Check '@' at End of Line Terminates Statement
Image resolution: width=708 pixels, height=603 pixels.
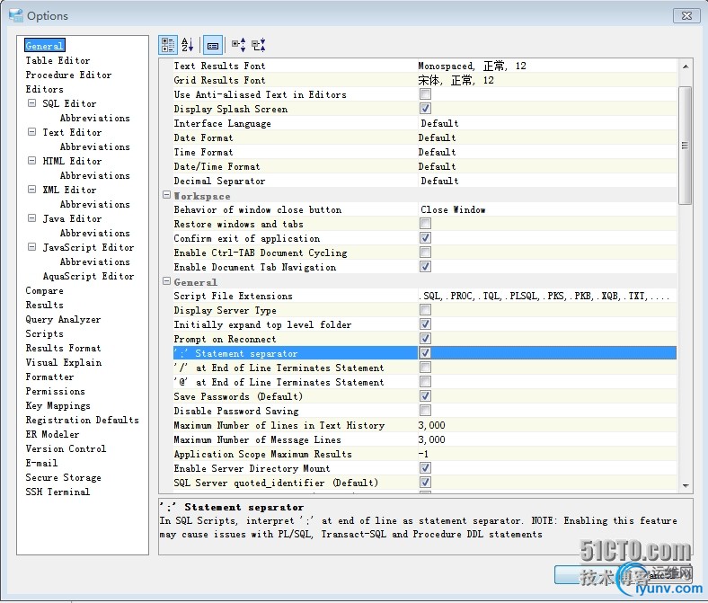pyautogui.click(x=425, y=382)
